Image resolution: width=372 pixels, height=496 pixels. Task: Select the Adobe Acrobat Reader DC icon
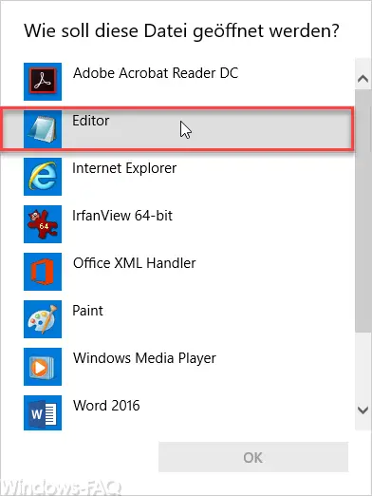coord(43,82)
